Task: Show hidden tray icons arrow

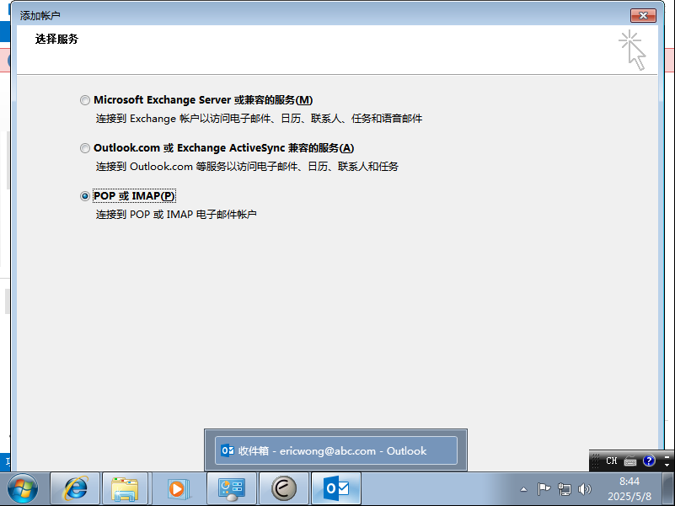Action: point(523,489)
